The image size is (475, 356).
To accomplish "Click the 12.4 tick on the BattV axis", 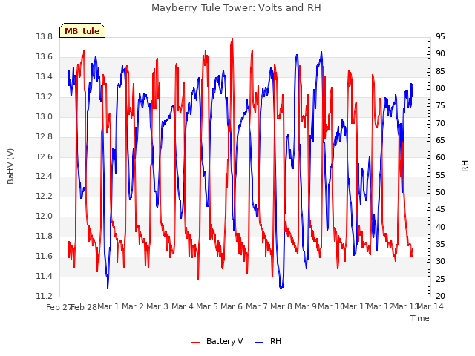I will [x=45, y=177].
